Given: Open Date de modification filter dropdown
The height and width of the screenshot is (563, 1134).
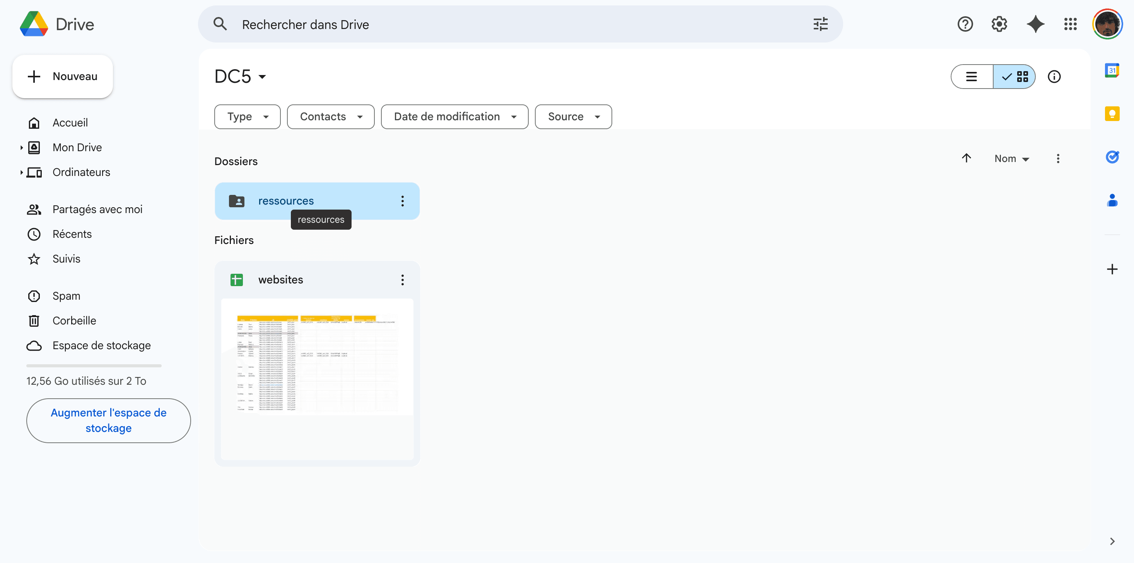Looking at the screenshot, I should 454,117.
